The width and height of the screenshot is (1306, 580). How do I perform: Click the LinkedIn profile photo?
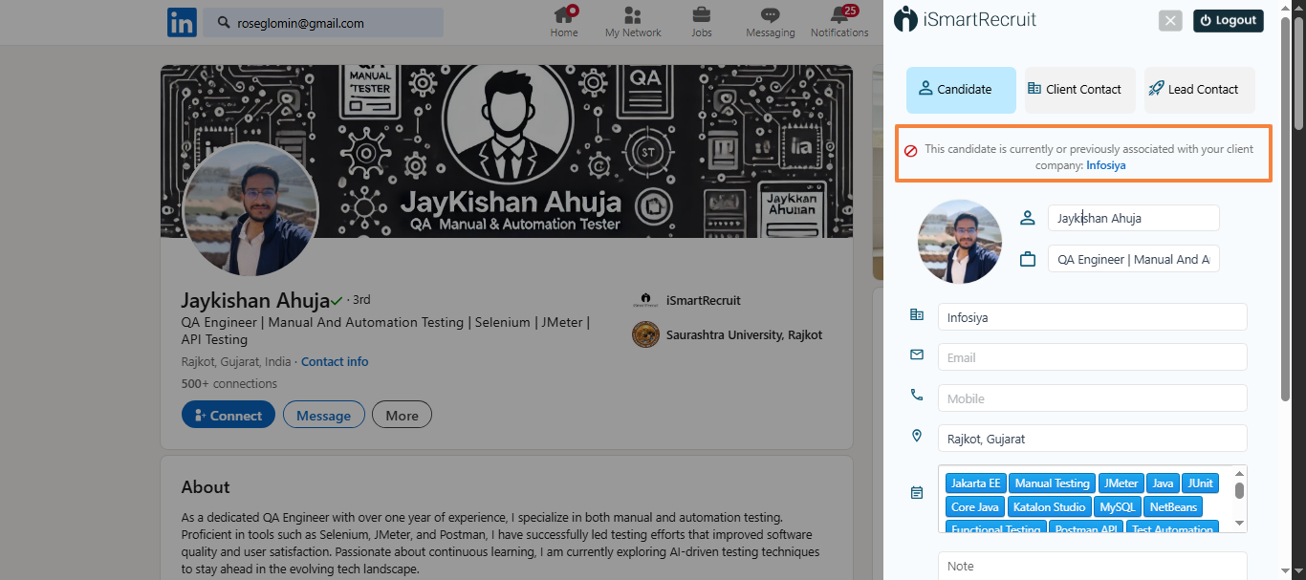tap(250, 209)
